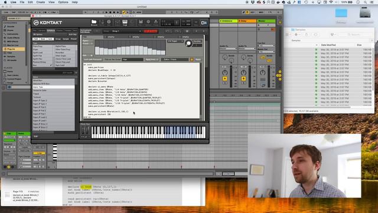The image size is (378, 213).
Task: Toggle the Key map mode switch
Action: pyautogui.click(x=252, y=12)
